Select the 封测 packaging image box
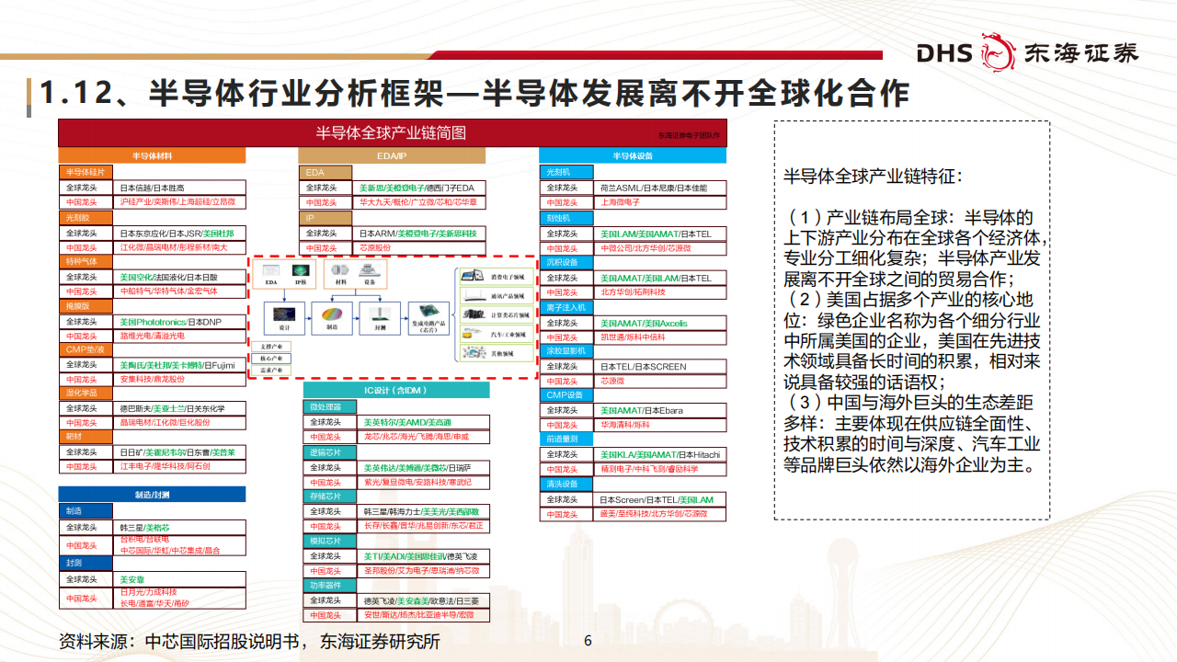The width and height of the screenshot is (1177, 662). click(380, 317)
